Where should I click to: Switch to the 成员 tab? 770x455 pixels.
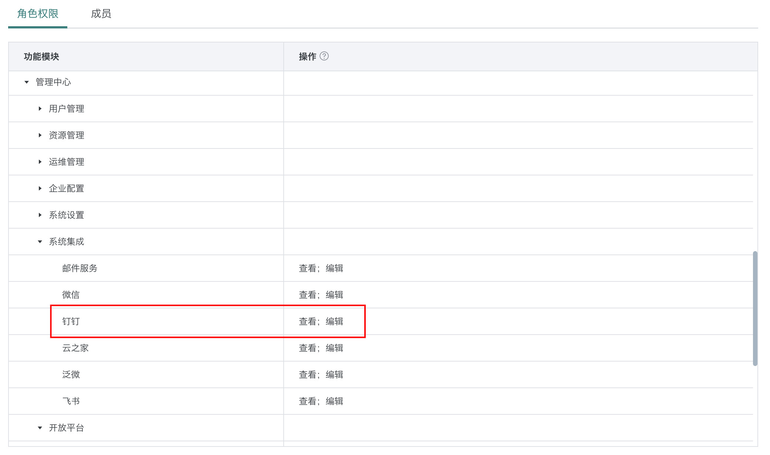click(101, 14)
